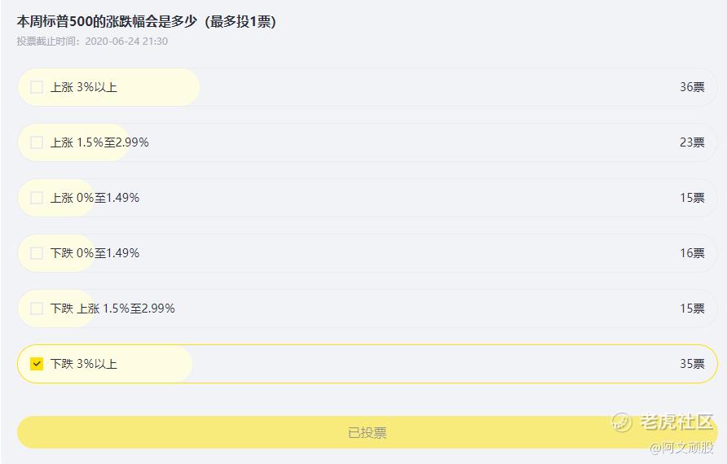Click the 上涨 3%以上 option label
Viewport: 727px width, 464px height.
pyautogui.click(x=84, y=87)
